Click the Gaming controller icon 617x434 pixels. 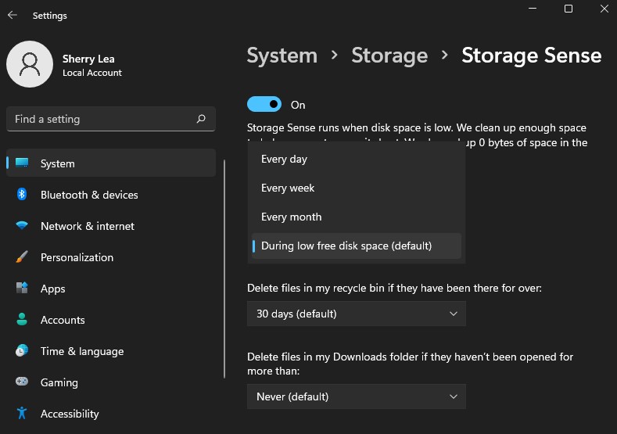click(22, 382)
